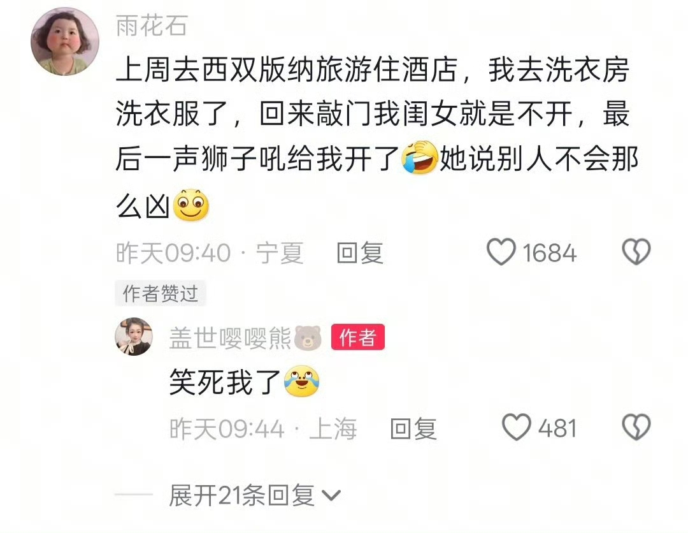Expand 展开21条回复 thread
The image size is (688, 533).
[254, 495]
